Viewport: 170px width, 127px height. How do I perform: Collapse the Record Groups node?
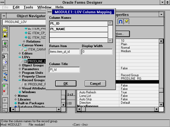[x=20, y=80]
